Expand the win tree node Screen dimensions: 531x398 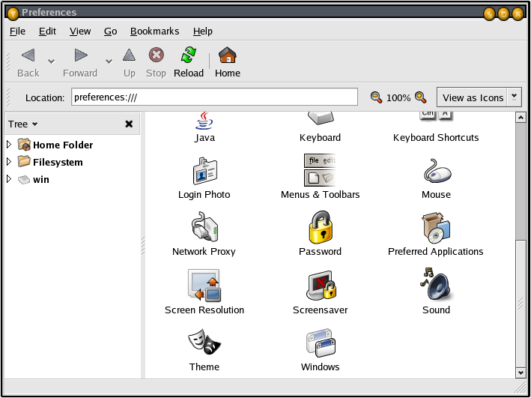pos(9,179)
